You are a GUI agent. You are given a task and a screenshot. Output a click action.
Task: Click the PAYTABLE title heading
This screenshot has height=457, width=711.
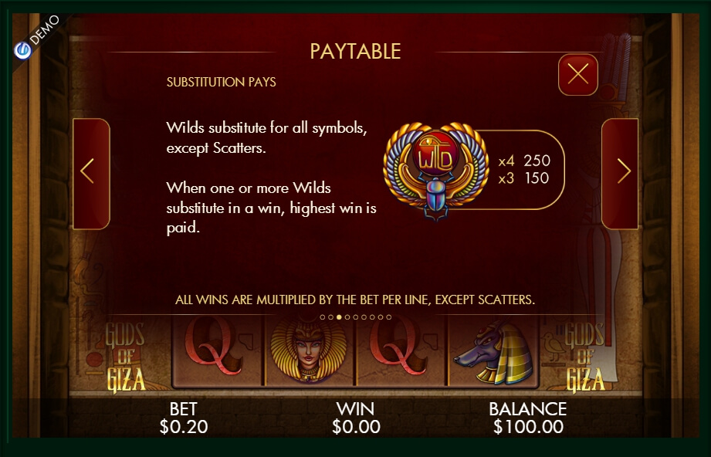coord(355,51)
